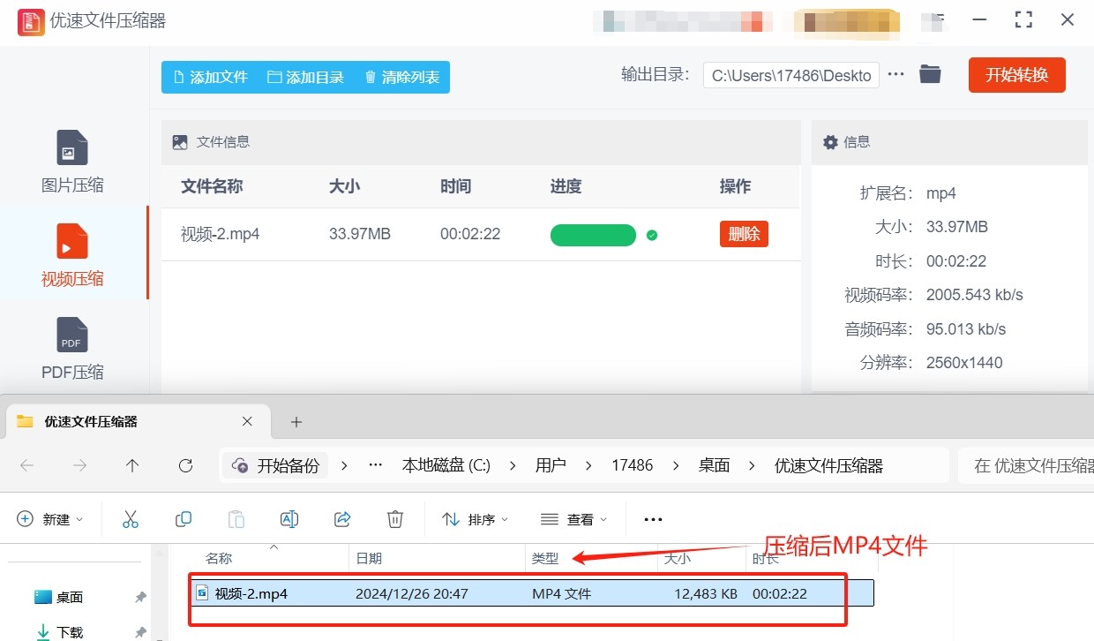This screenshot has width=1094, height=641.
Task: Open the 图片压缩 image compression tool
Action: point(72,162)
